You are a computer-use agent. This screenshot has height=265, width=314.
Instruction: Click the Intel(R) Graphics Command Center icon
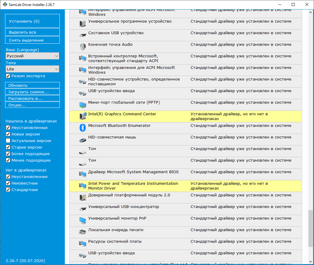tap(83, 116)
